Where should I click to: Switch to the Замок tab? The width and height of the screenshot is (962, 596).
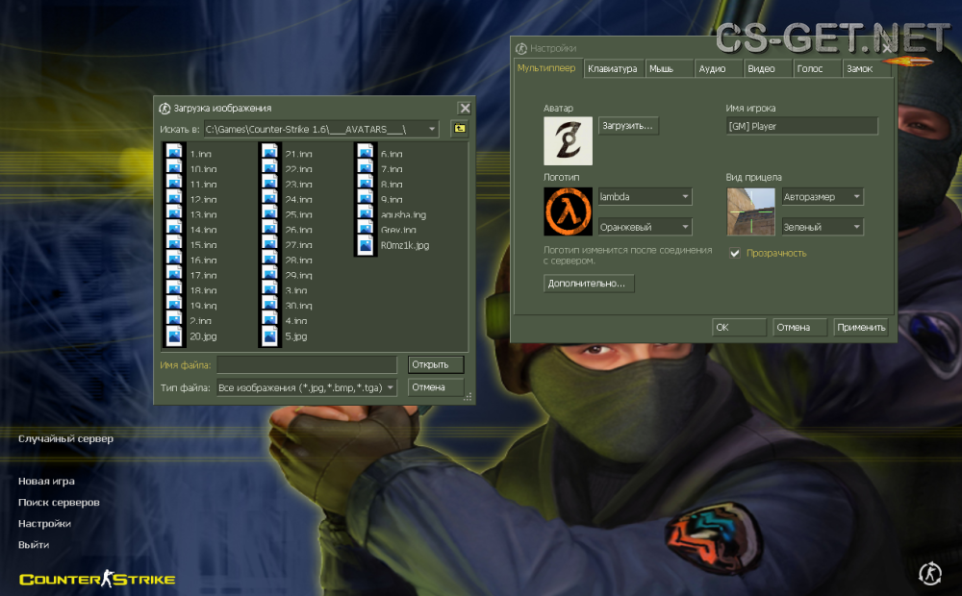pos(866,68)
